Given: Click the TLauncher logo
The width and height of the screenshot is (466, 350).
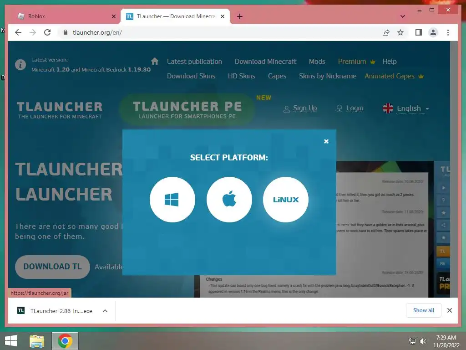Looking at the screenshot, I should [x=60, y=110].
